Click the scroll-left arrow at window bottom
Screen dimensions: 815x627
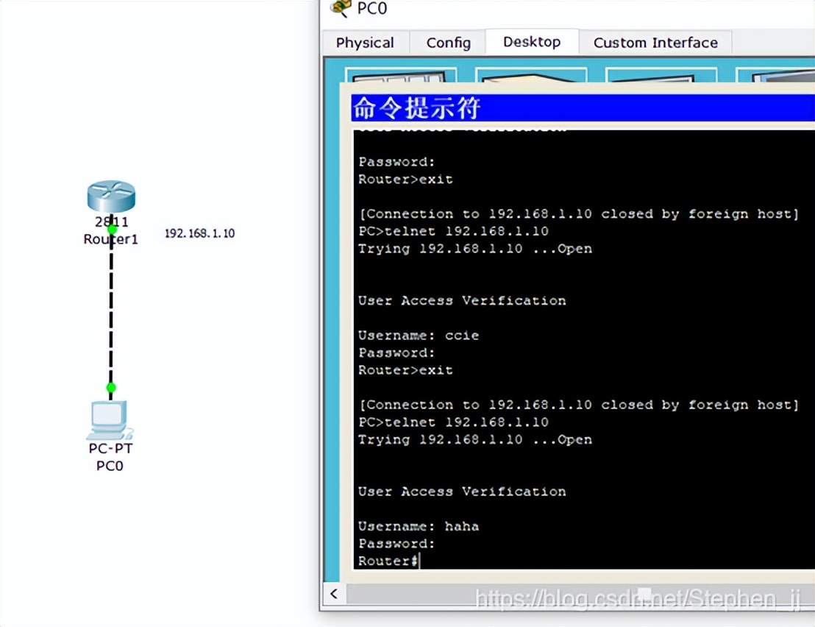point(334,594)
